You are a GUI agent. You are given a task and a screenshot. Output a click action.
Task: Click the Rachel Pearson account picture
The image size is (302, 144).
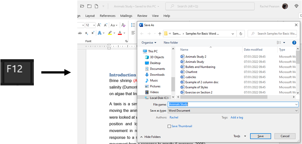tap(285, 6)
